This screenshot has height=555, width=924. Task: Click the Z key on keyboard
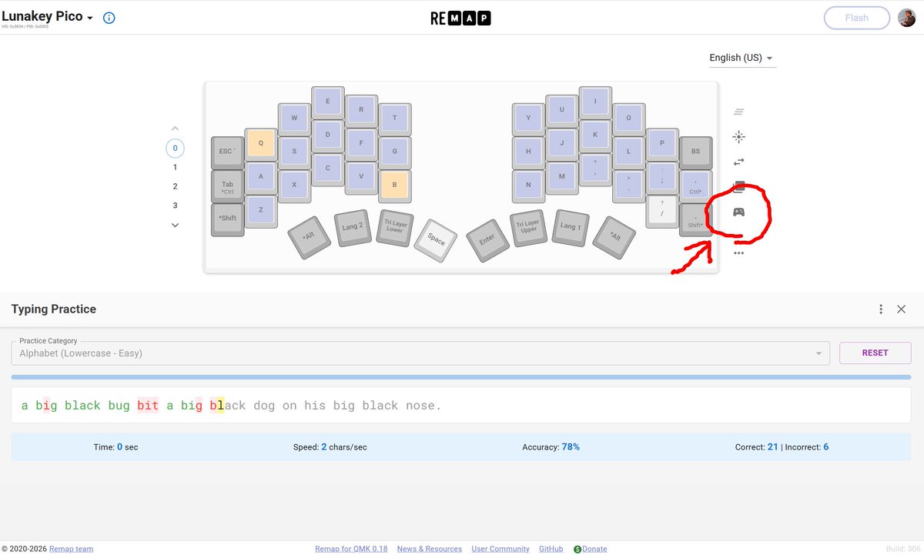click(x=261, y=211)
